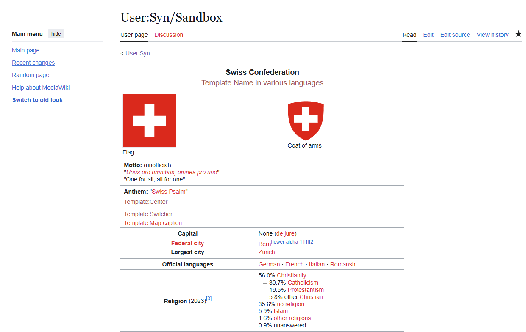Open the Help about MediaWiki link
The width and height of the screenshot is (526, 332).
coord(41,88)
